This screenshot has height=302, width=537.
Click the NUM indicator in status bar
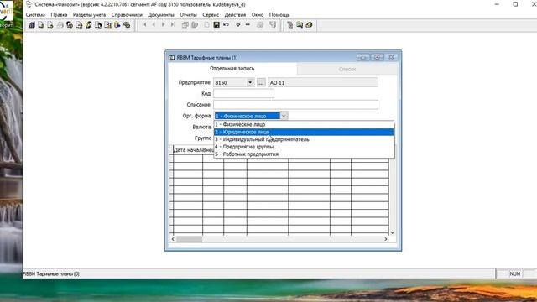pos(514,274)
